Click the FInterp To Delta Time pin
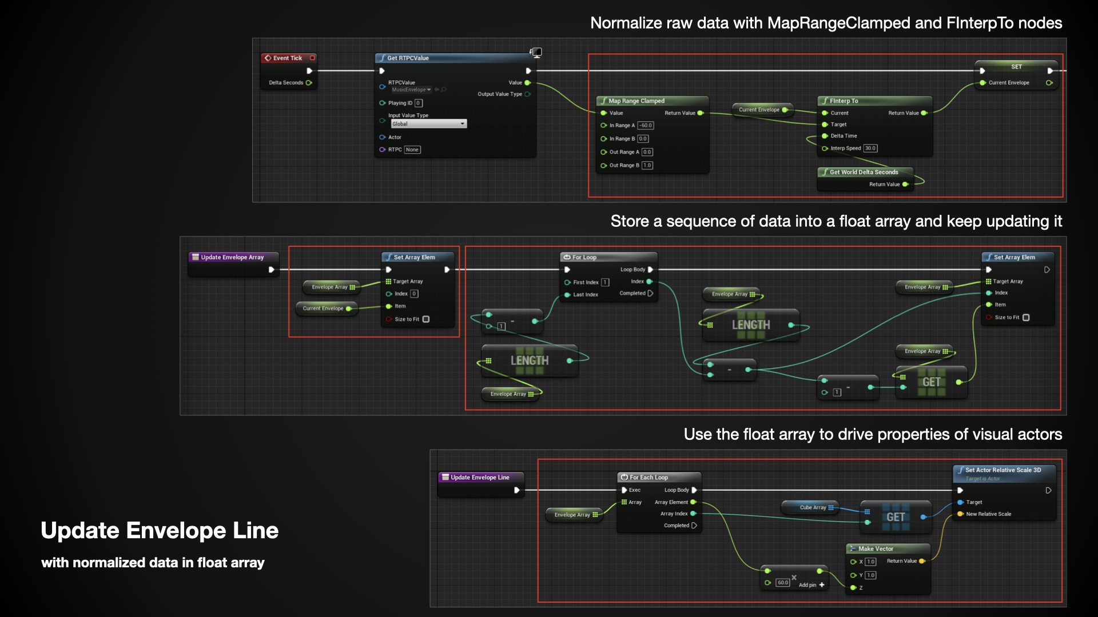Screen dimensions: 1098x617 click(825, 136)
